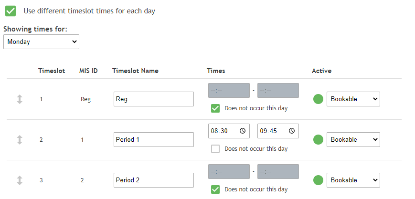Click the green status dot for Period 1
415x199 pixels.
pyautogui.click(x=318, y=140)
